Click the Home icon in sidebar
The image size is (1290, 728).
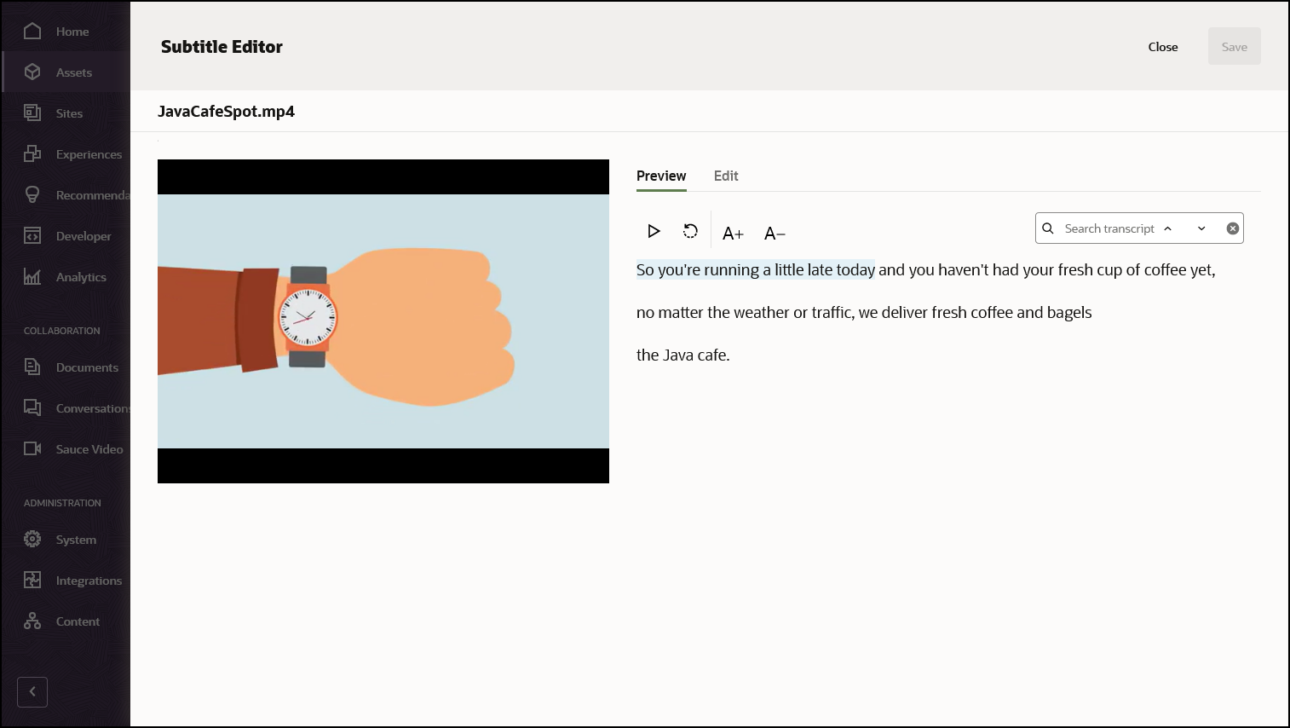point(32,32)
